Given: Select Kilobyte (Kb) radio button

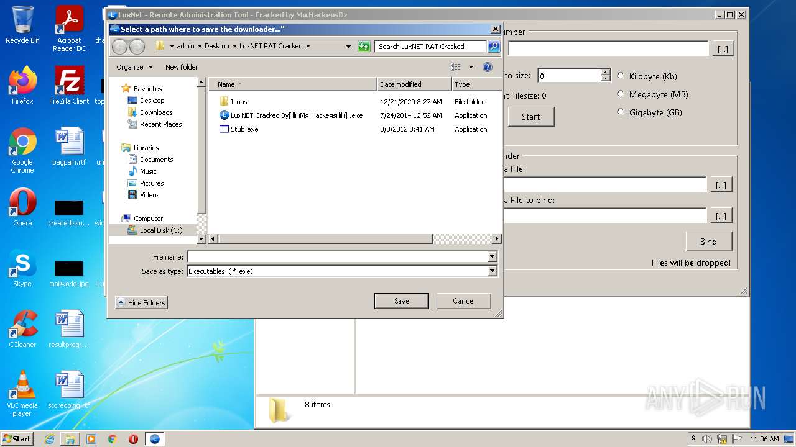Looking at the screenshot, I should (x=621, y=76).
